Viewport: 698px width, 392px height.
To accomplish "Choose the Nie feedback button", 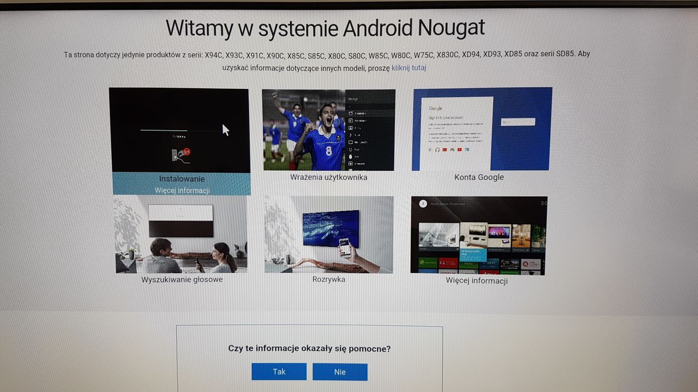I will (340, 372).
